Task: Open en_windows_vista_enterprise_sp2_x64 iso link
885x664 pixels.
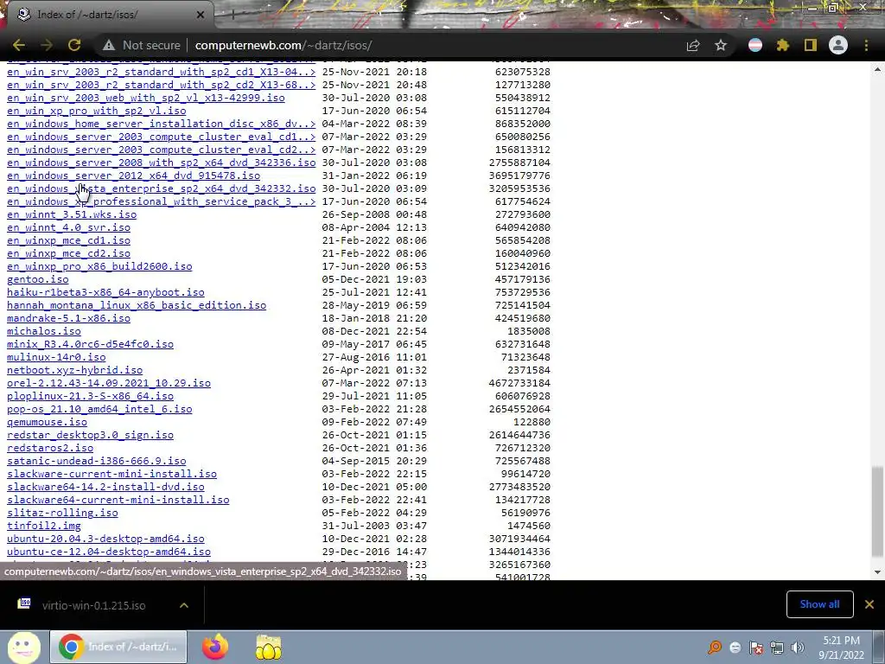Action: tap(161, 188)
